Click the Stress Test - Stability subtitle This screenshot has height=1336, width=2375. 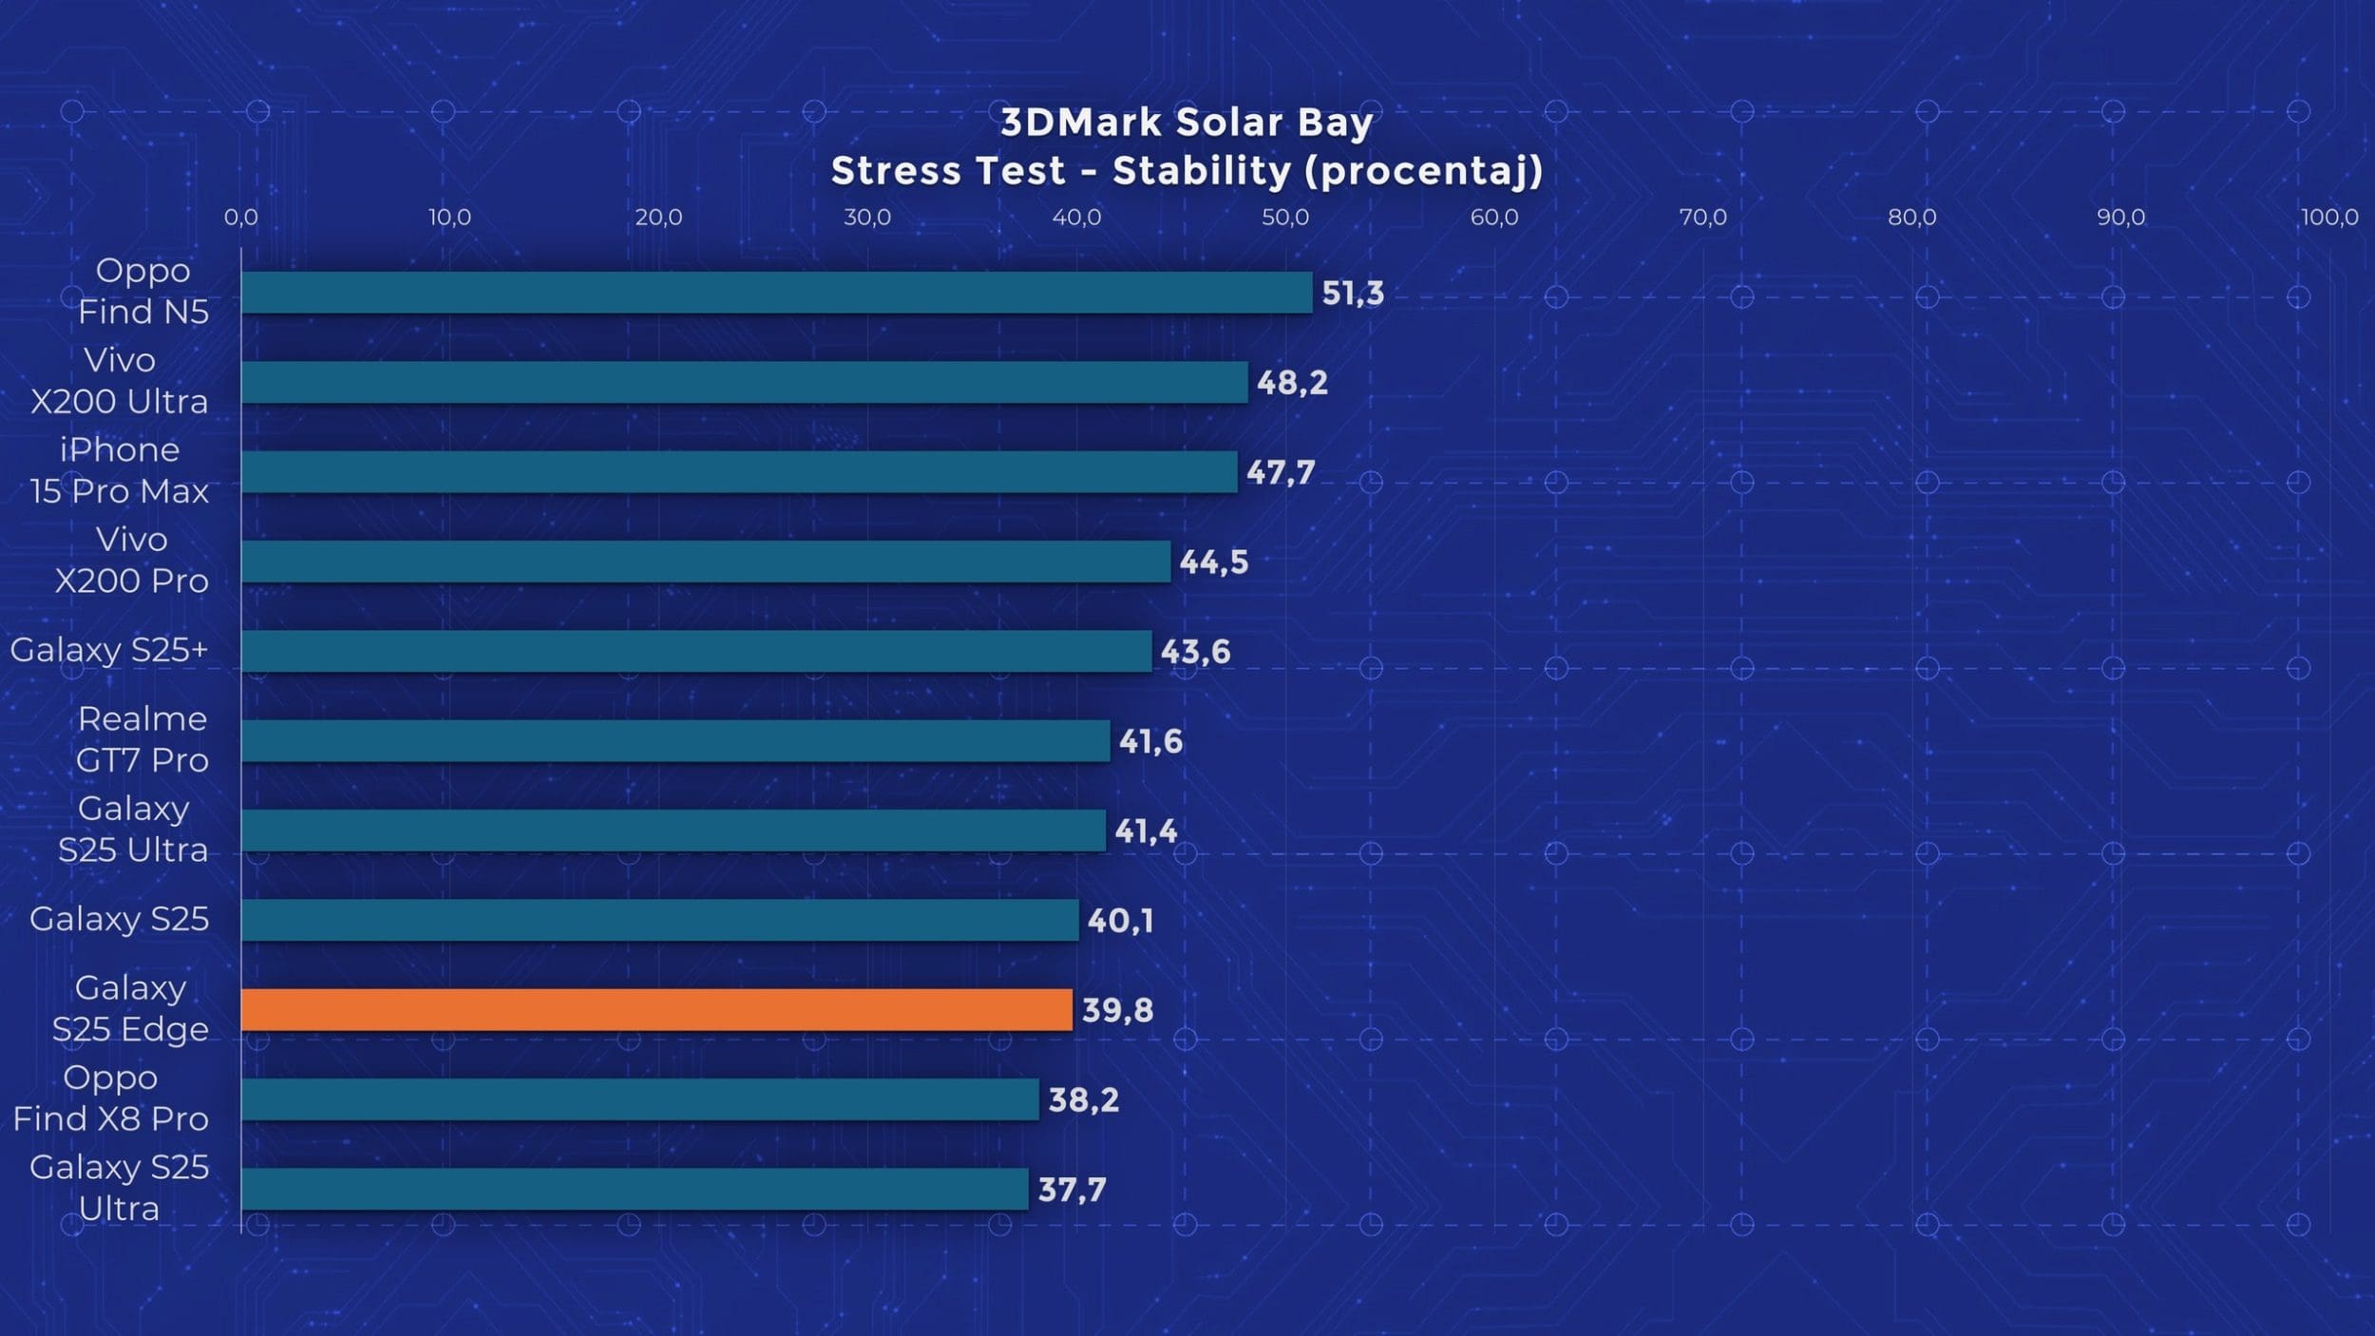(x=1187, y=172)
